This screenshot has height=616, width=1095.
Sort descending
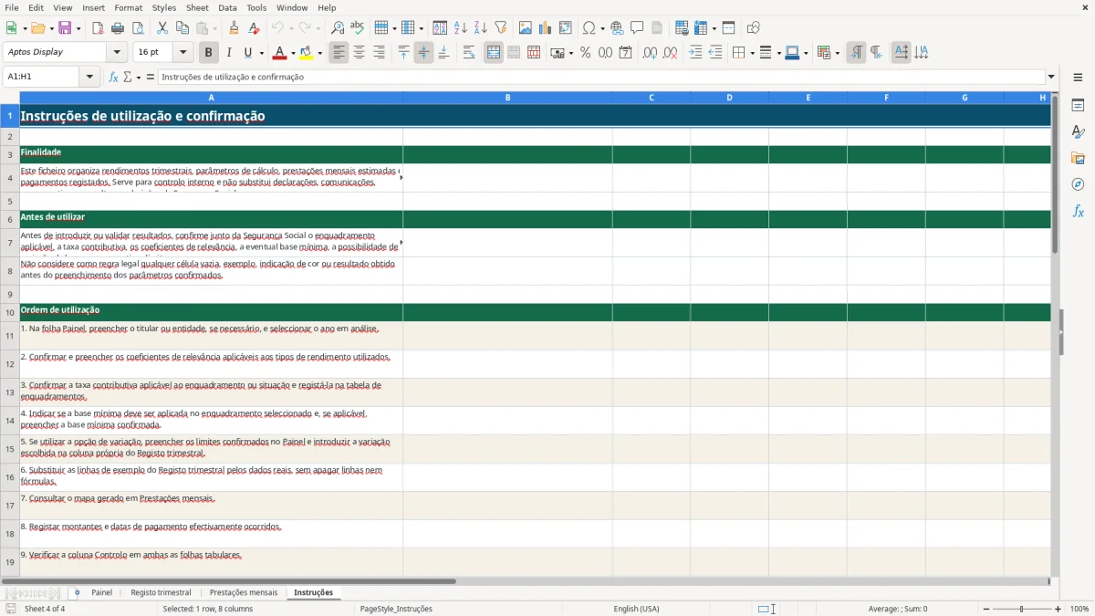(x=481, y=28)
